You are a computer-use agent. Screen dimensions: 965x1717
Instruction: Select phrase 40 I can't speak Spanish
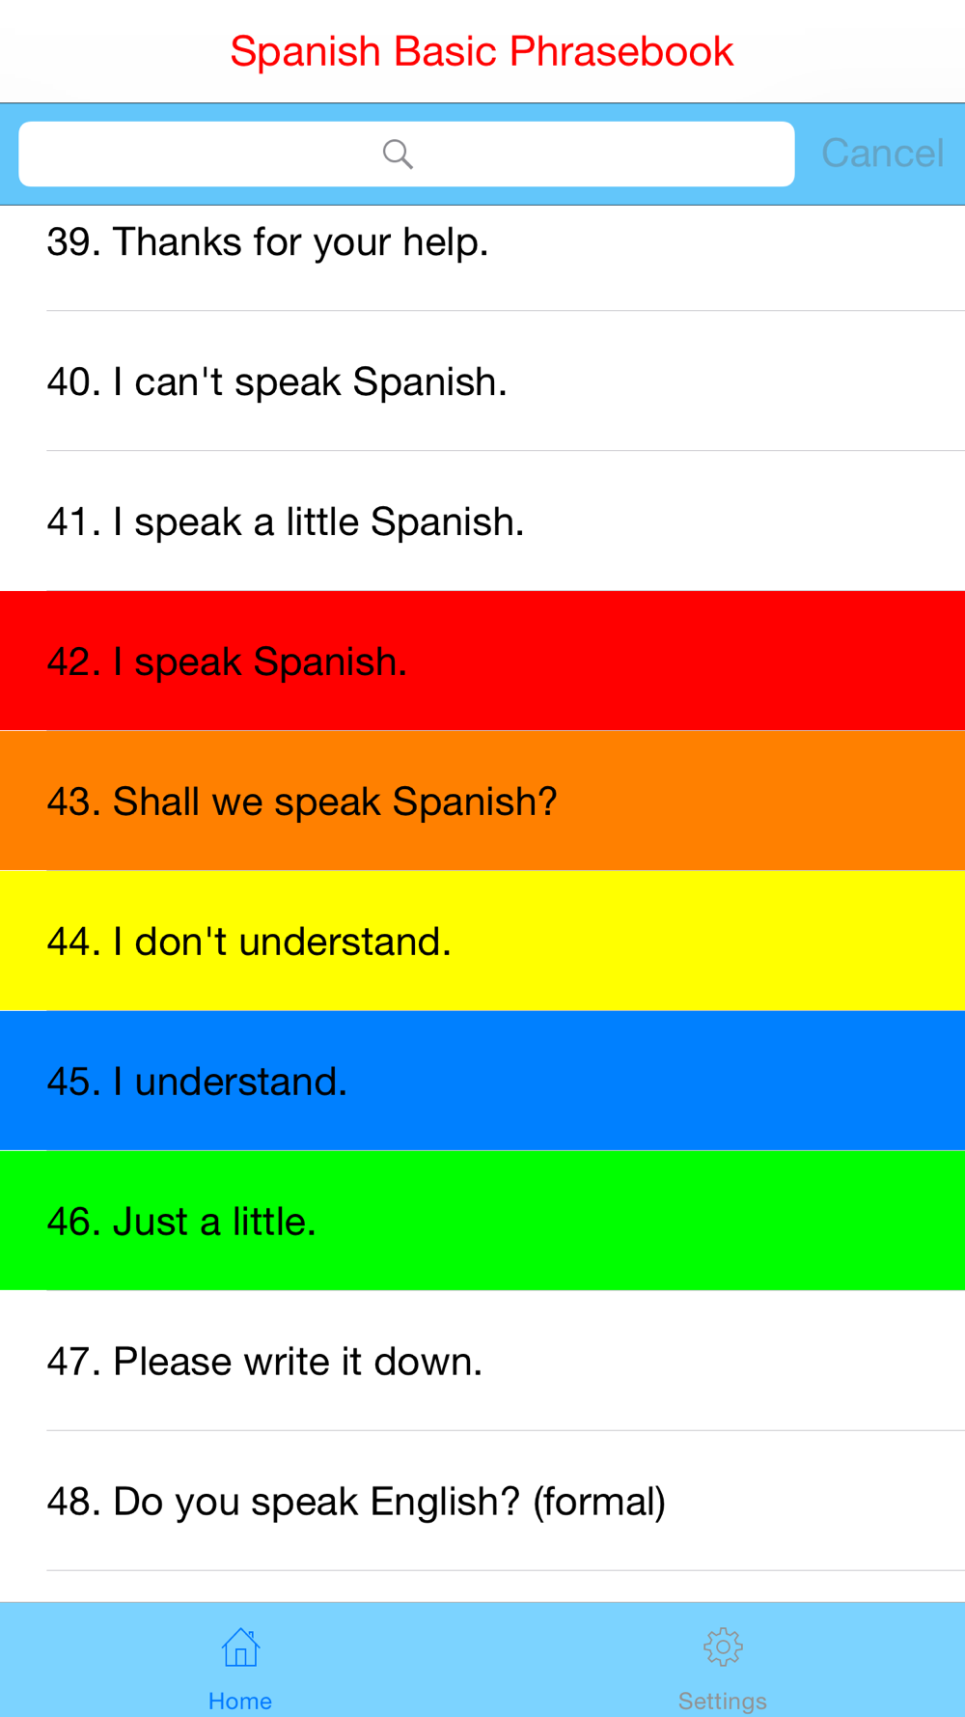pos(482,381)
